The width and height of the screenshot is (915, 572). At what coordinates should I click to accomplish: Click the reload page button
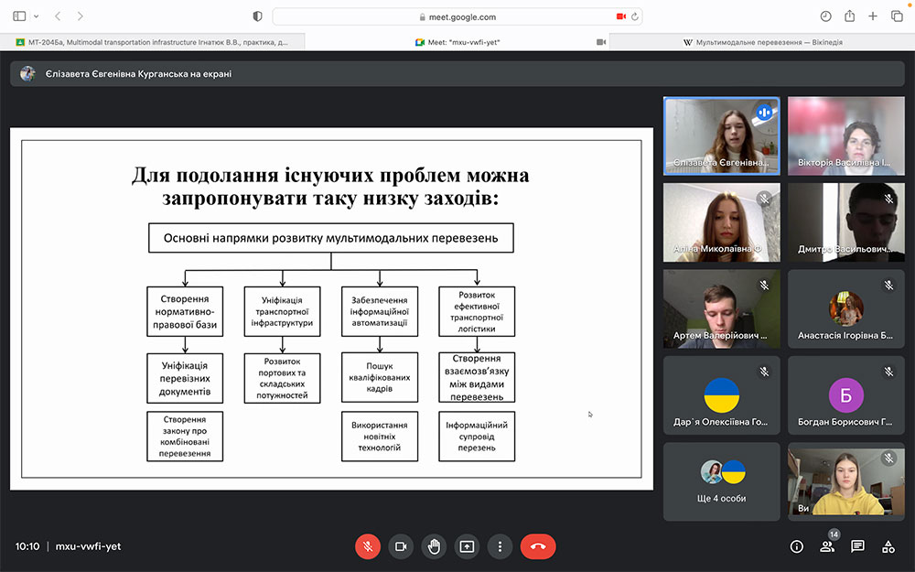click(635, 16)
